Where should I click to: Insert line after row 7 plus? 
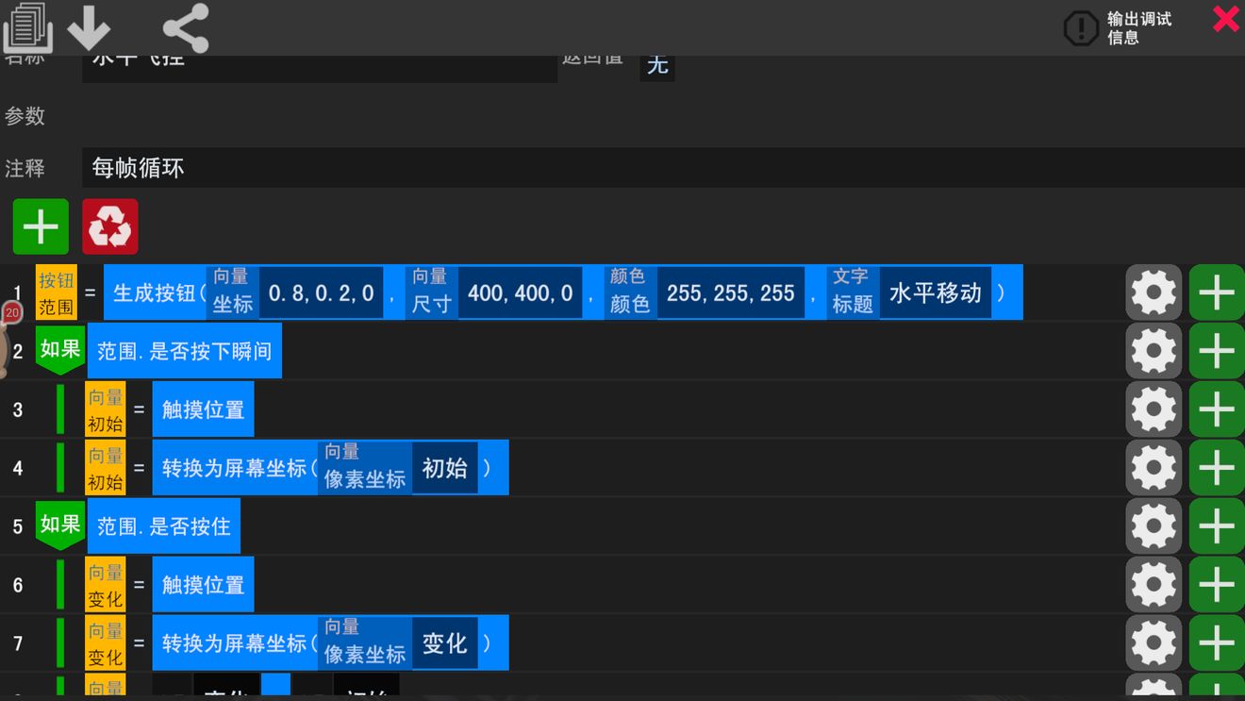pyautogui.click(x=1217, y=643)
